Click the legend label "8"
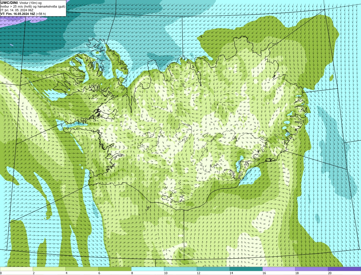361x275 pixels. [x=132, y=273]
